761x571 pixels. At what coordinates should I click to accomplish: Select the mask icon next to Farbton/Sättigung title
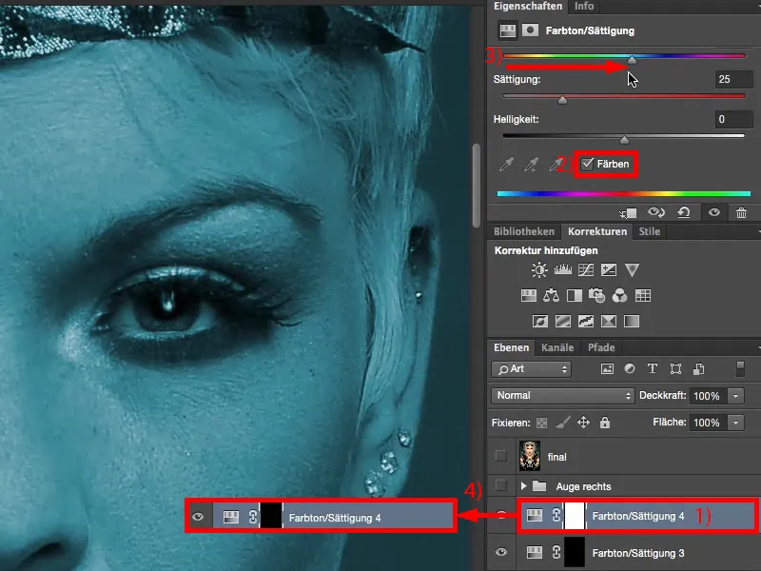(x=530, y=30)
